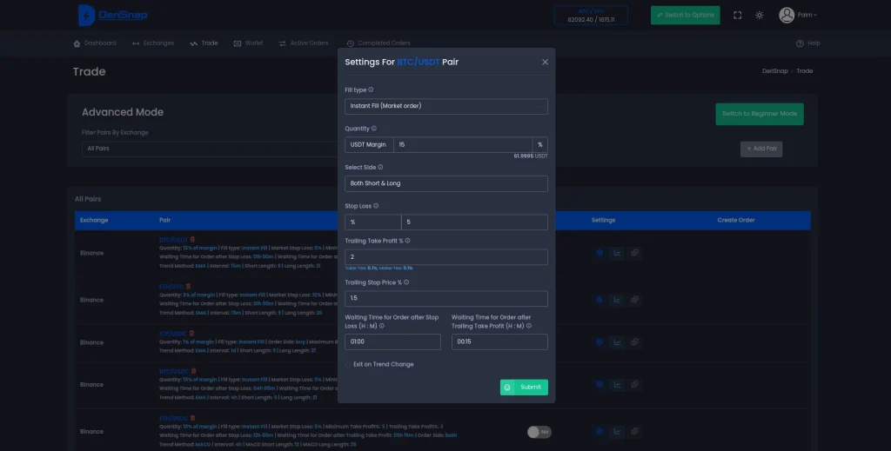Click the Stop Loss info icon
Screen dimensions: 891x451
(376, 206)
